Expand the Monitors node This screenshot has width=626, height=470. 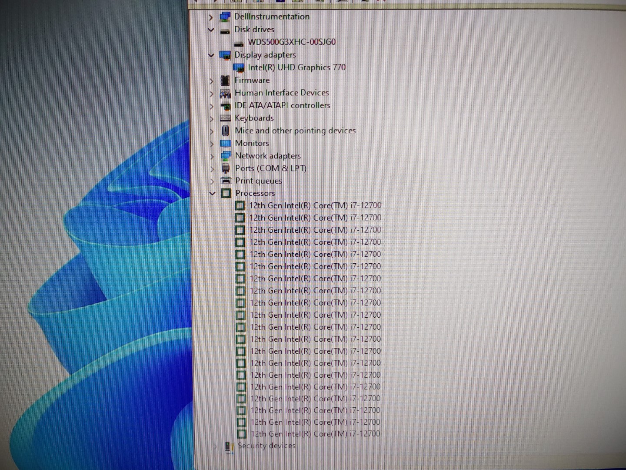(212, 144)
